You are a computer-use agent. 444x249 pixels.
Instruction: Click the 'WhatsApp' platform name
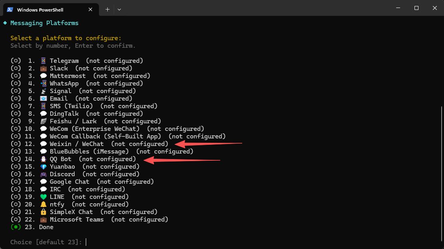click(x=64, y=84)
